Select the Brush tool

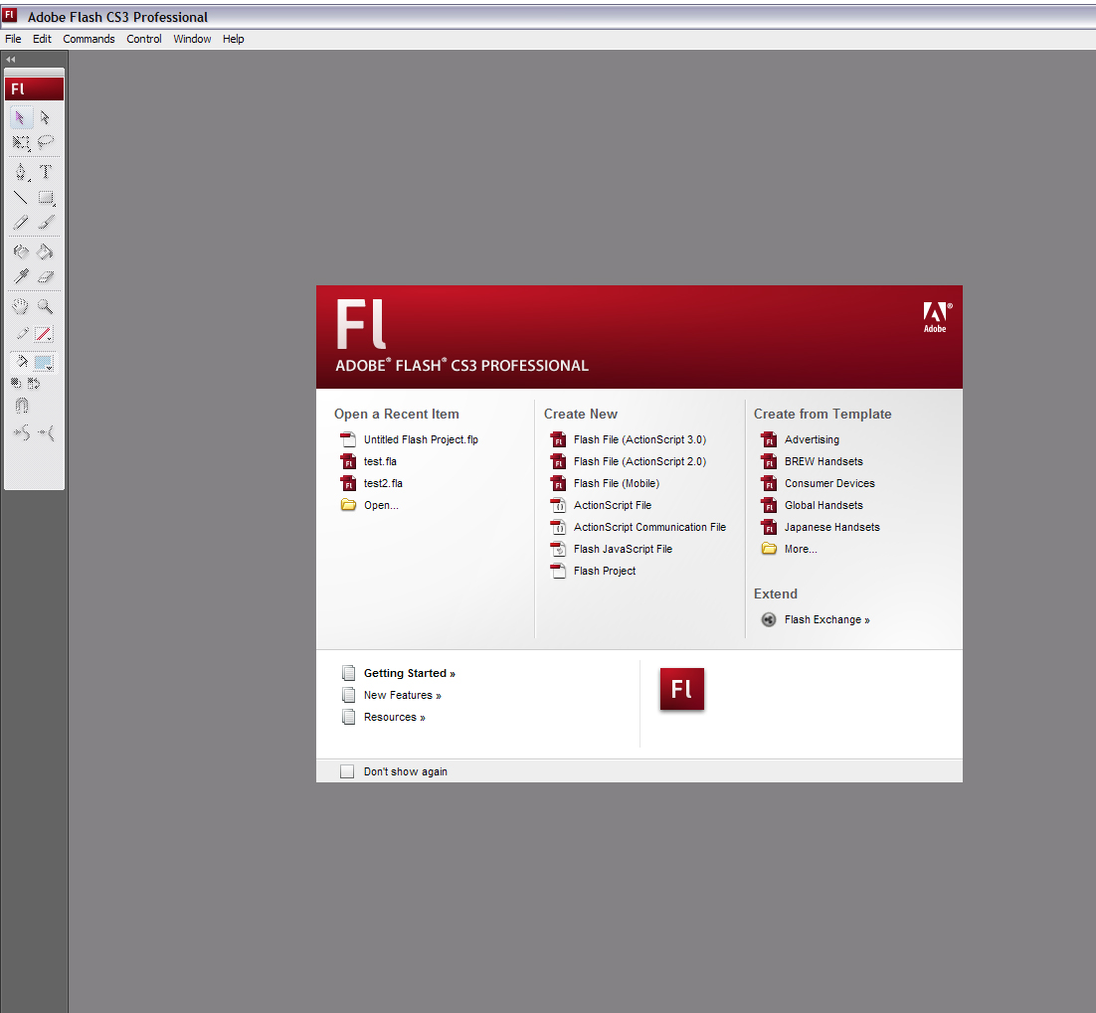point(46,223)
